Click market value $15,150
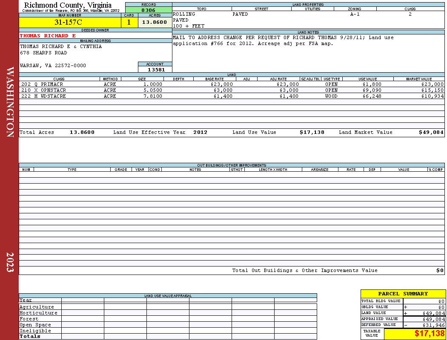This screenshot has width=447, height=340. click(433, 90)
